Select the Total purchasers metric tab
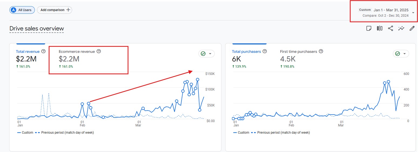The height and width of the screenshot is (152, 418). 249,58
